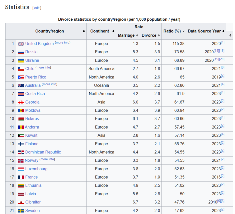Viewport: 235px width, 214px height.
Task: Open more info for Norway
Action: tap(47, 159)
